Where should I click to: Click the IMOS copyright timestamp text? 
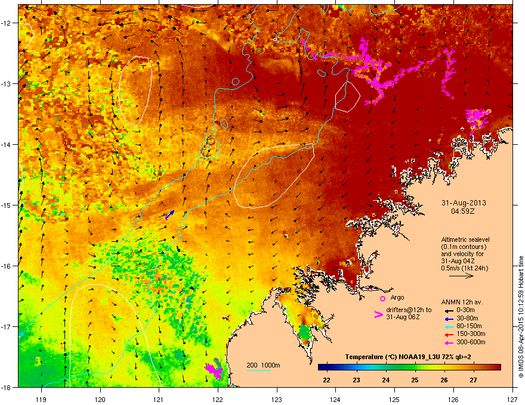[x=521, y=317]
